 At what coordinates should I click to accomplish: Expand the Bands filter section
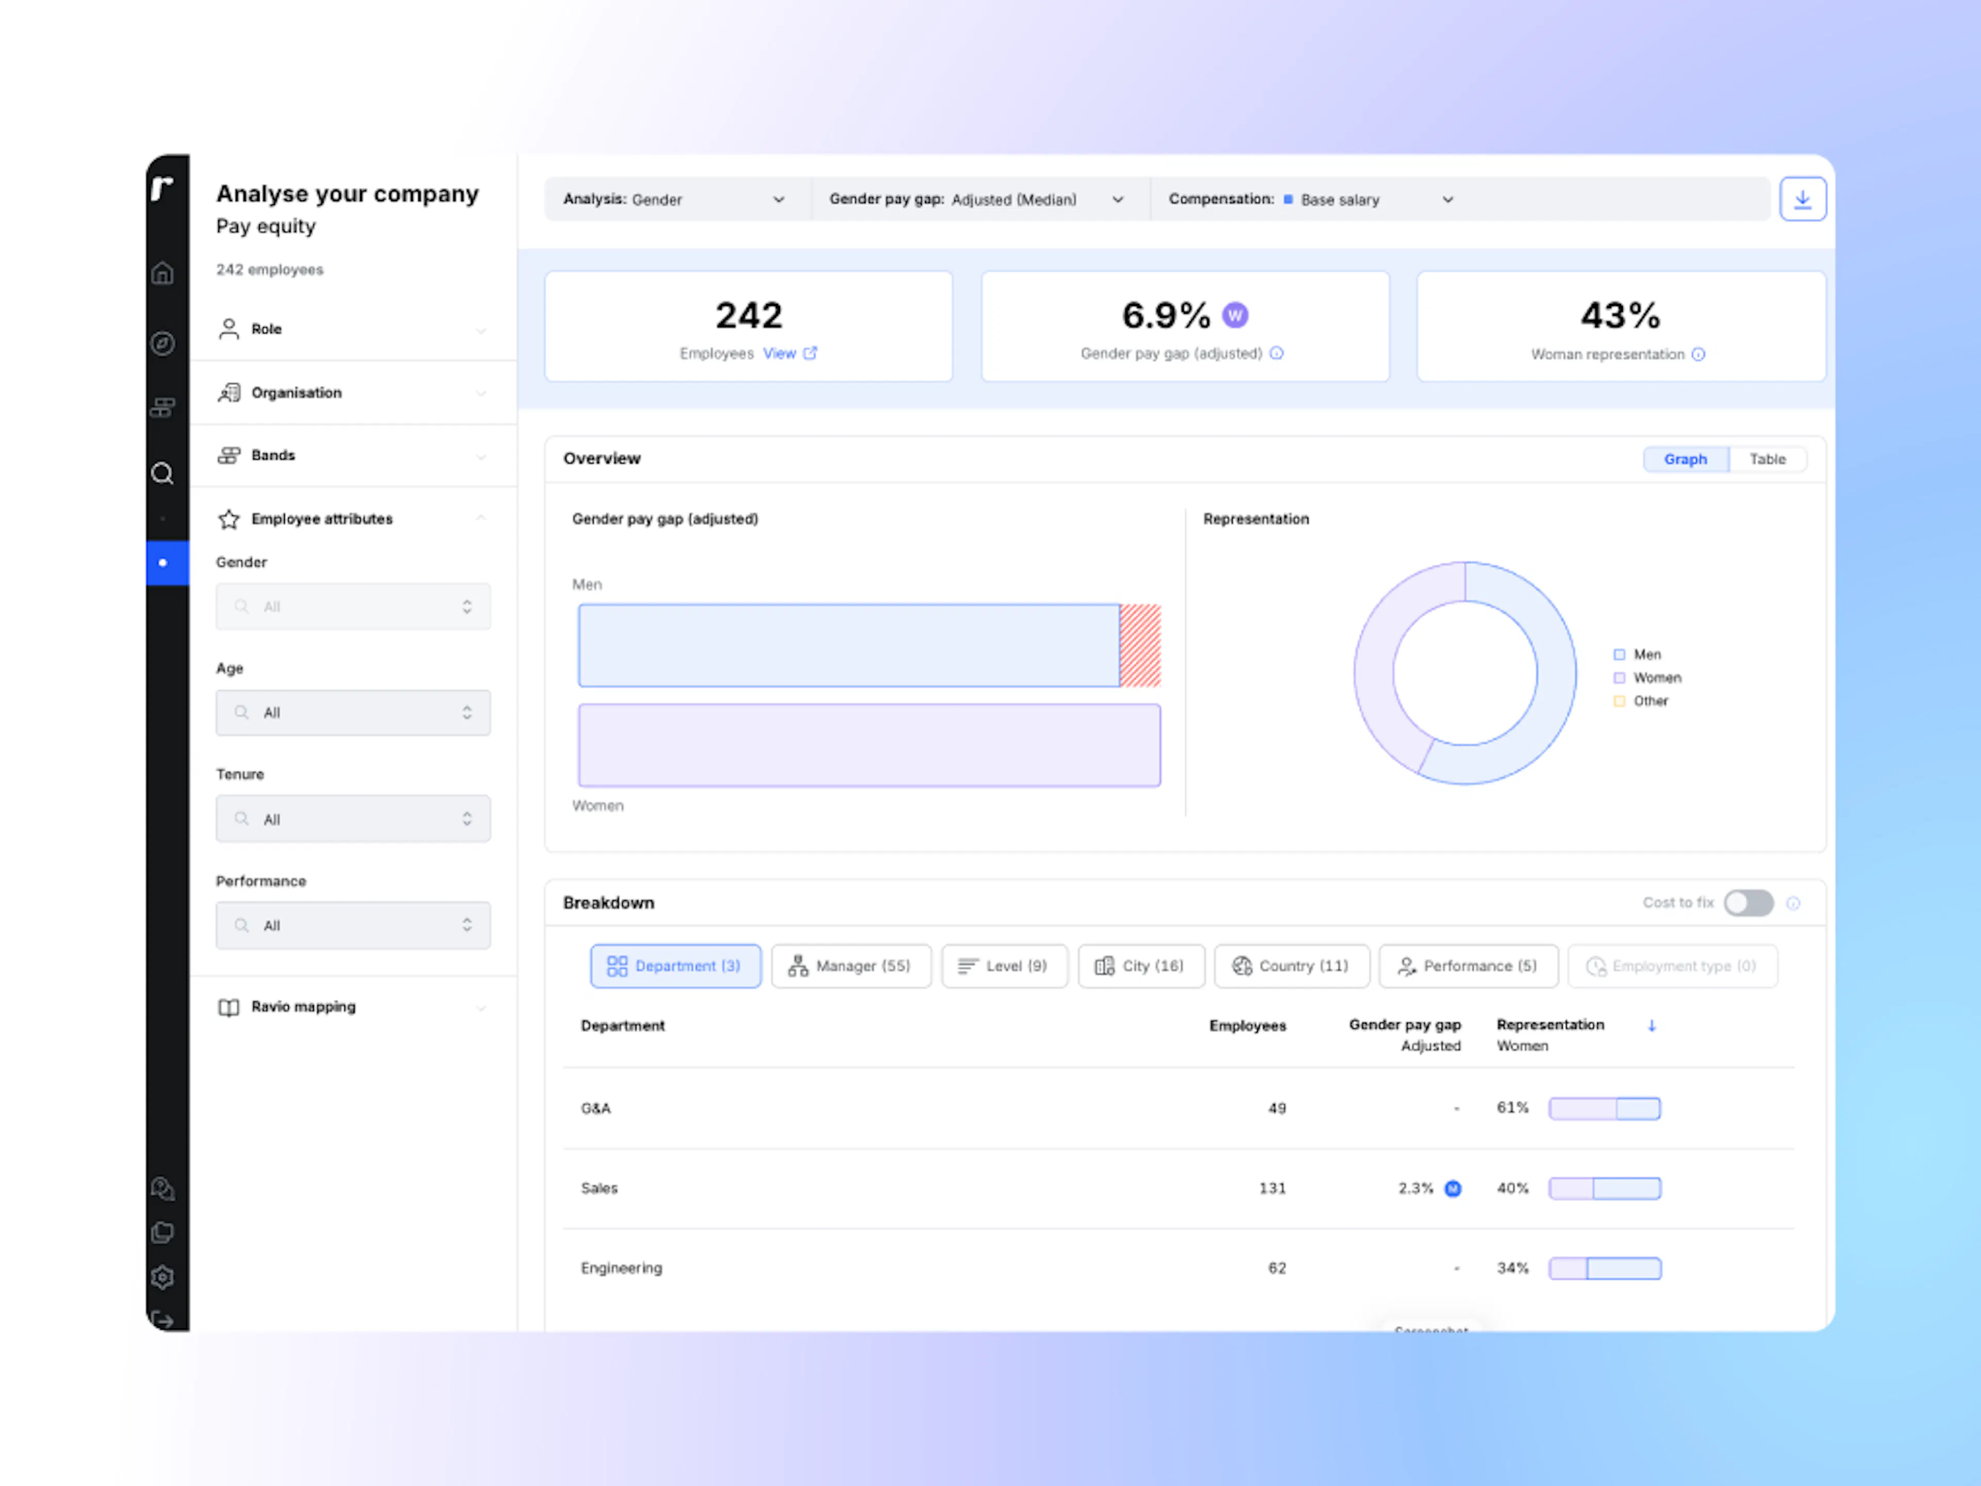354,455
